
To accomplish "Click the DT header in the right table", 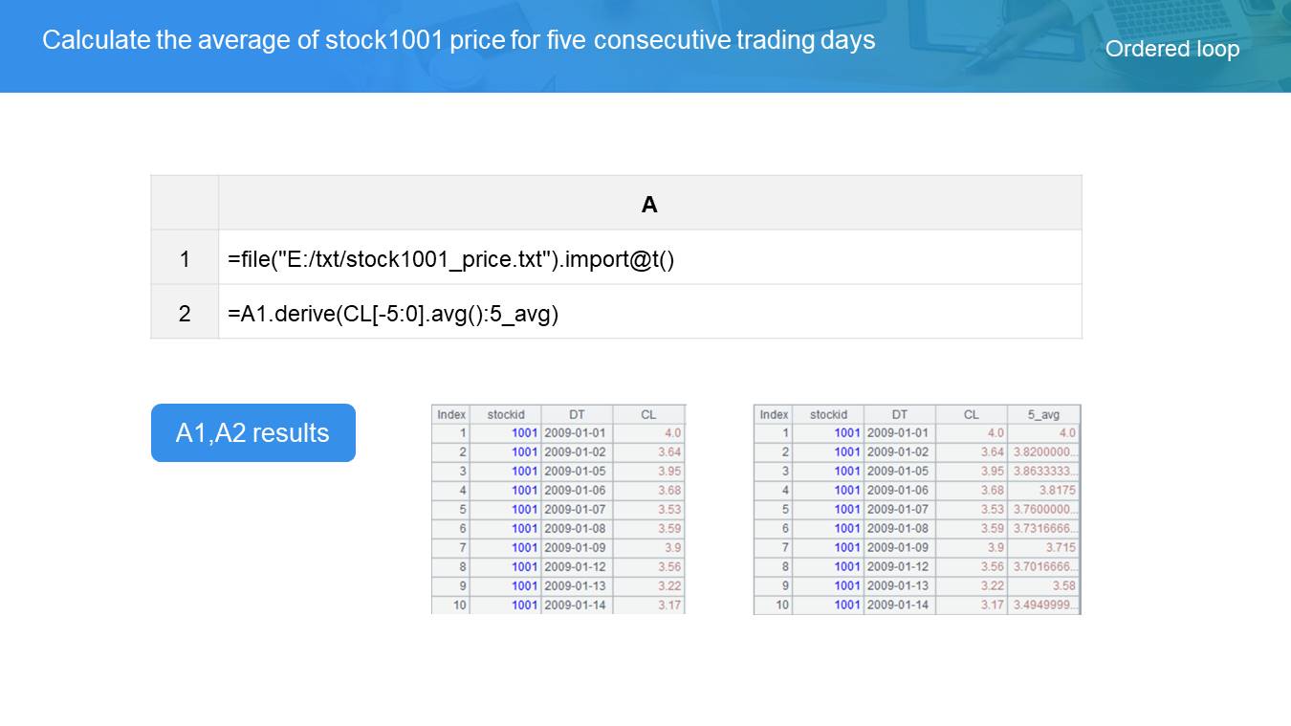I will click(x=899, y=414).
